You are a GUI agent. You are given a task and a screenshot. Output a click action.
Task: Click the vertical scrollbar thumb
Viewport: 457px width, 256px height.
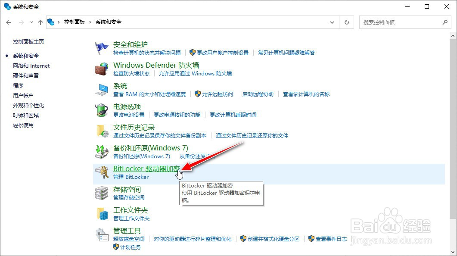coord(453,129)
